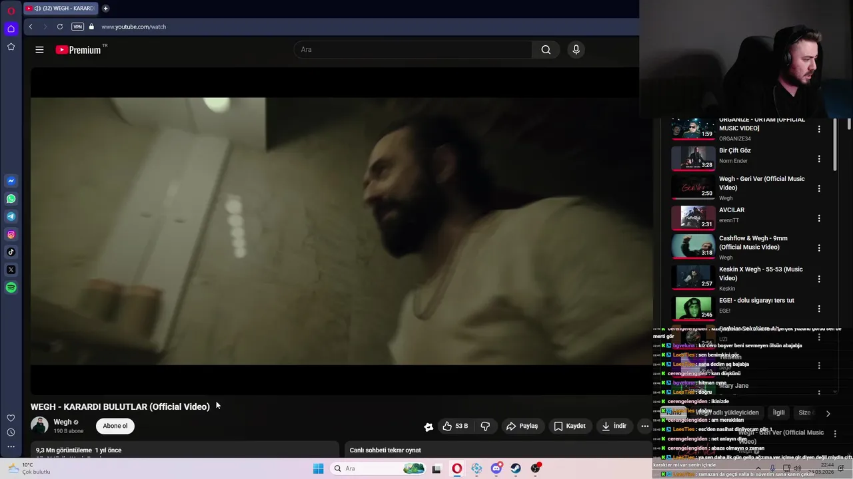
Task: Open the Windows Start menu
Action: point(319,468)
